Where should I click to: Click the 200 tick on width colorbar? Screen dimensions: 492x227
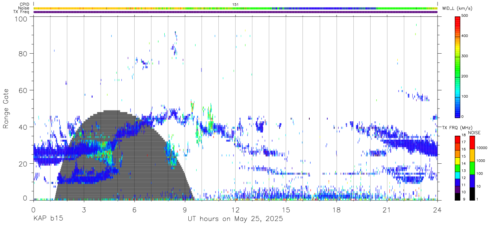465,76
